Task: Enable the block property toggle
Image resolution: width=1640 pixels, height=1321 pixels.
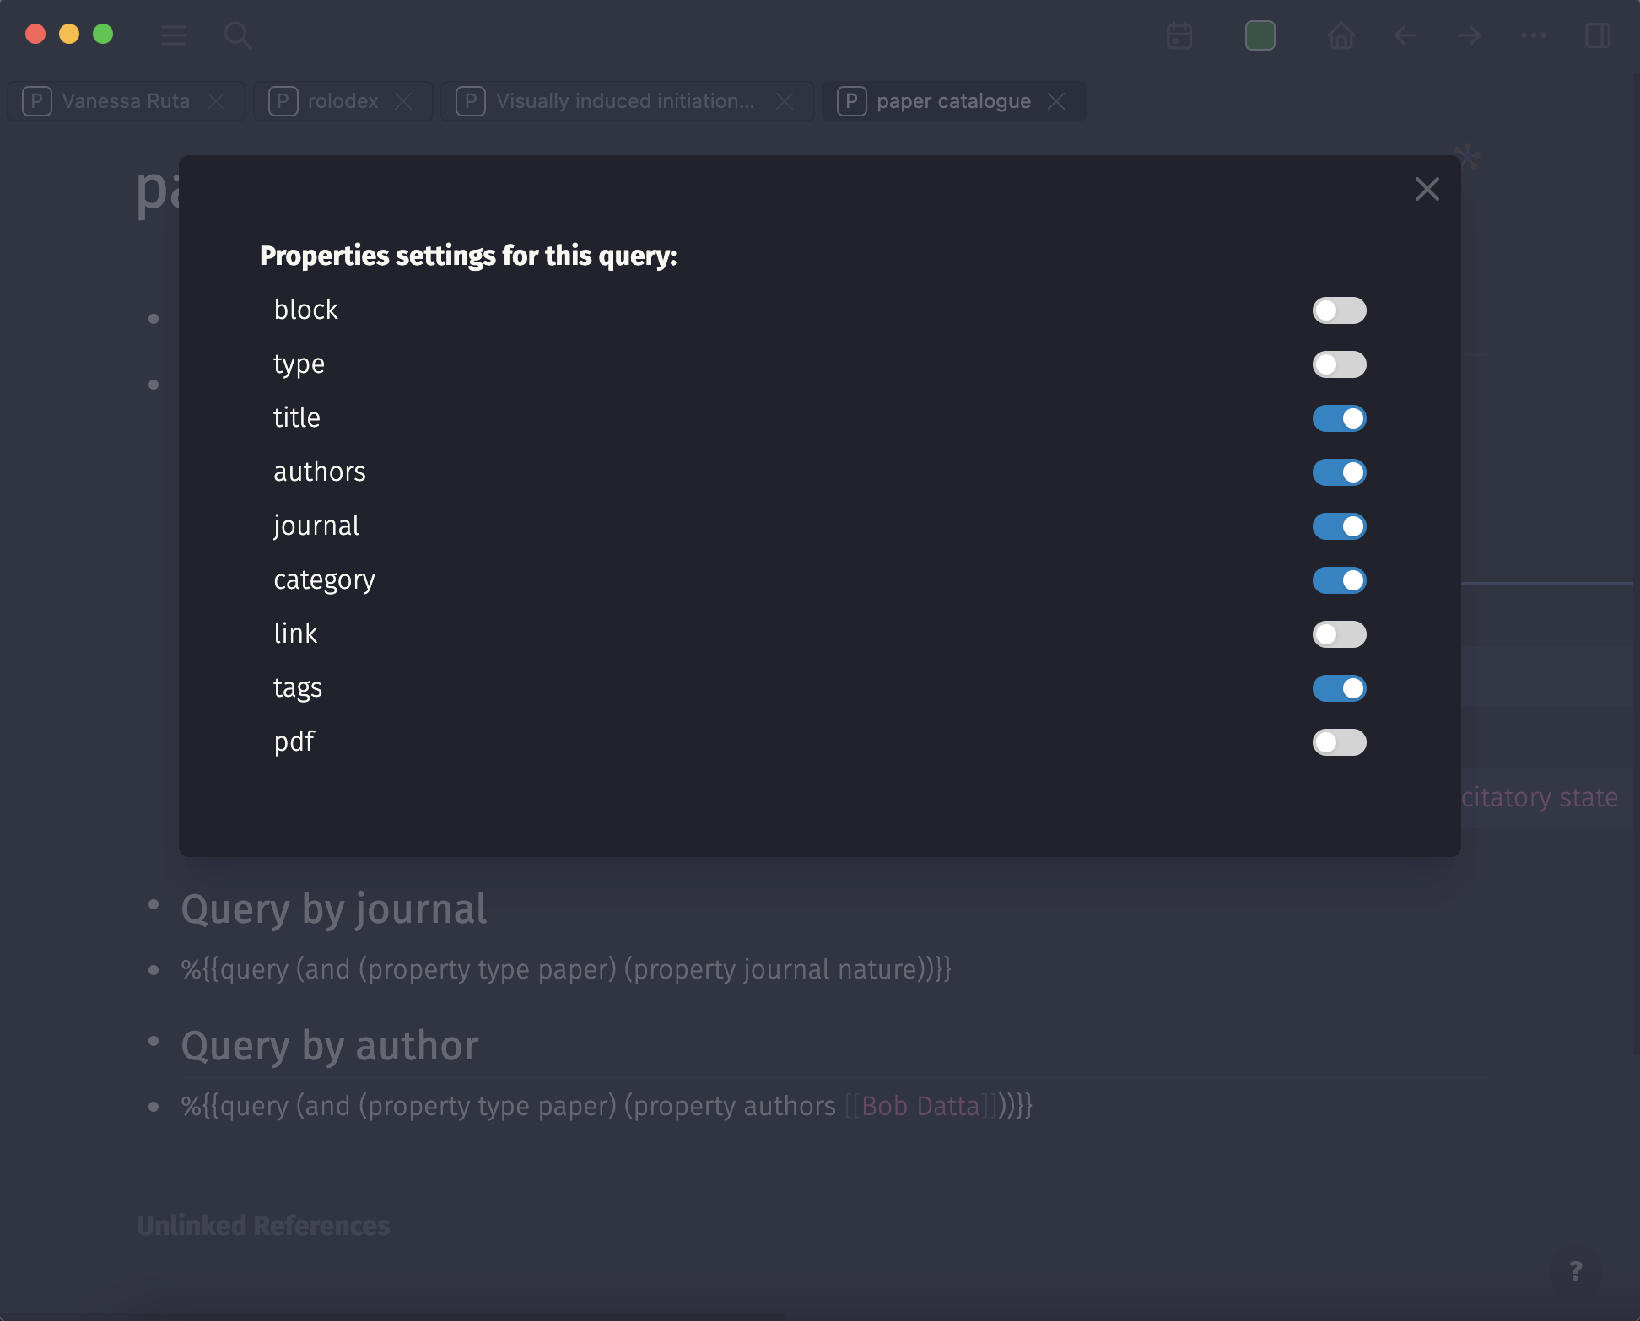Action: click(1339, 310)
